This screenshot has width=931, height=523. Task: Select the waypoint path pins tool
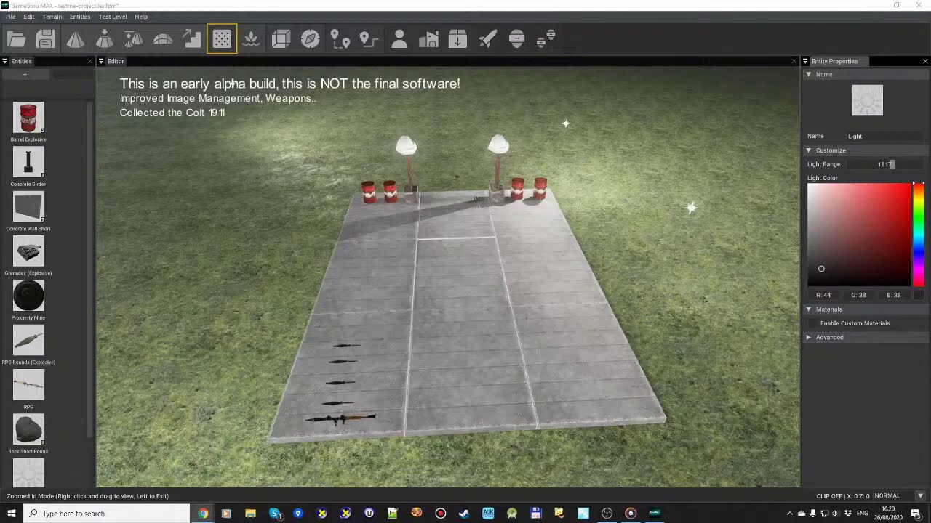(340, 38)
